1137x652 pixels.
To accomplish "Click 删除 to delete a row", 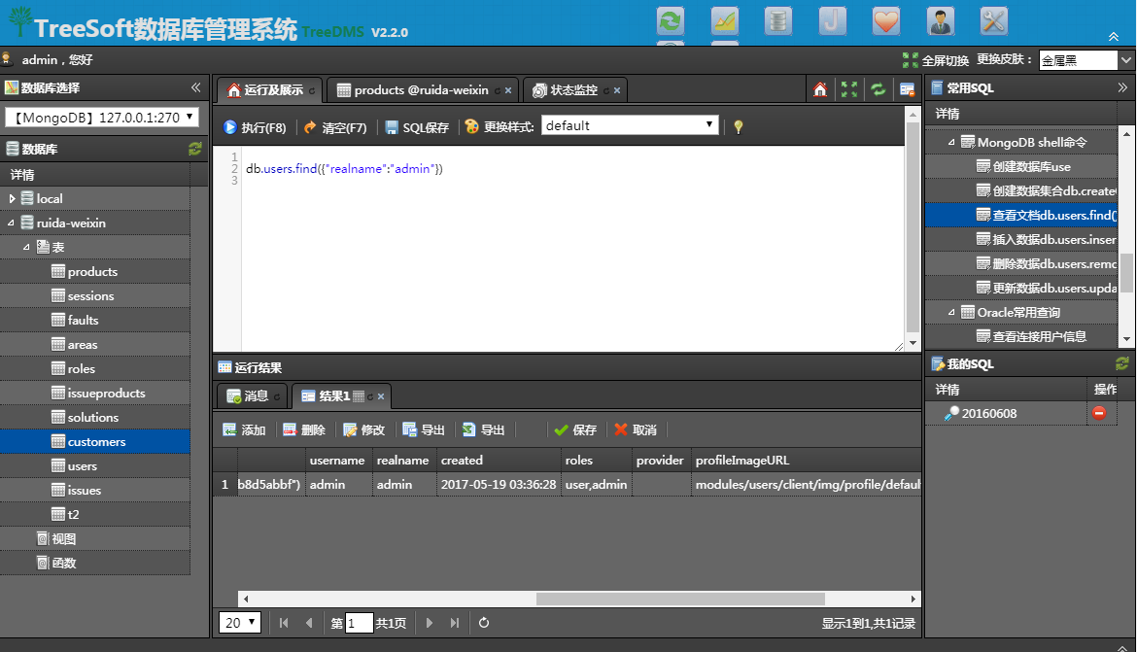I will click(x=304, y=430).
